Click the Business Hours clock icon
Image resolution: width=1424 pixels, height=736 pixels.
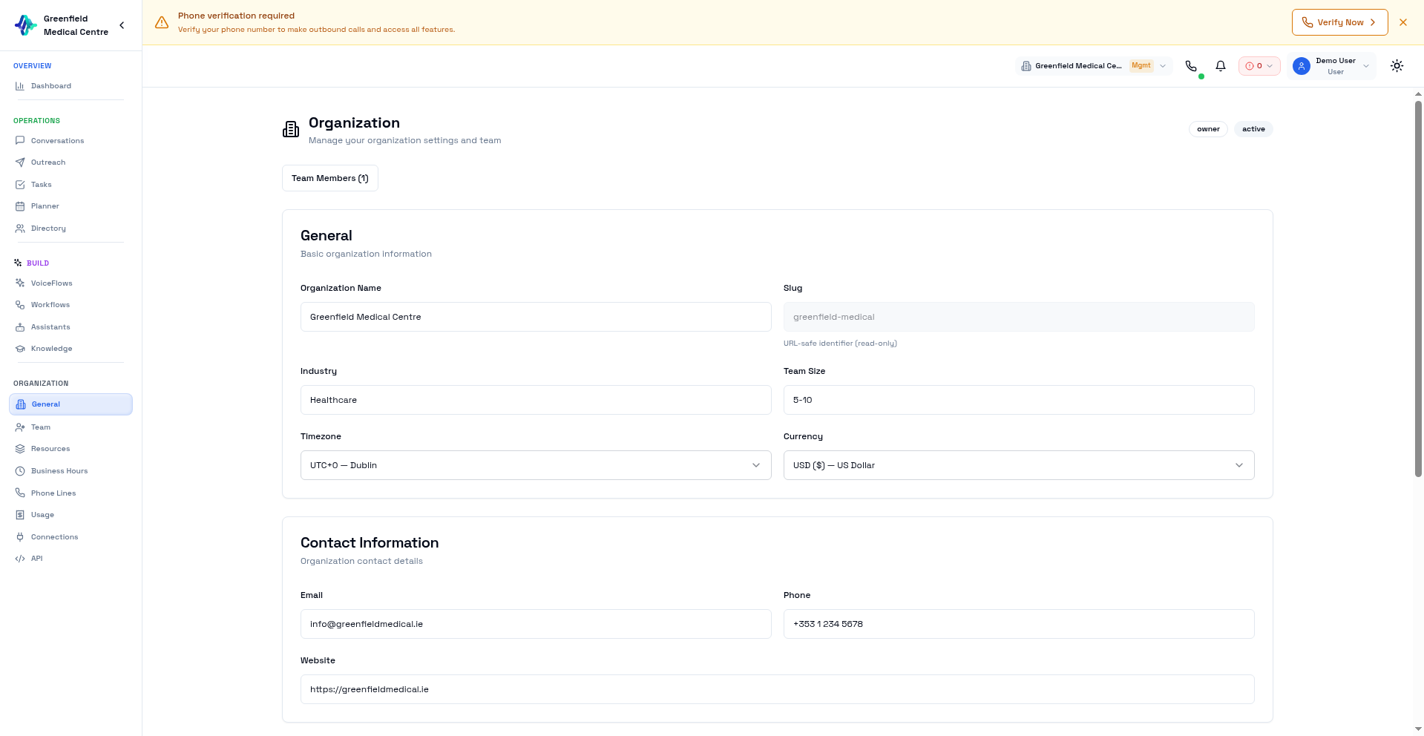pos(20,471)
